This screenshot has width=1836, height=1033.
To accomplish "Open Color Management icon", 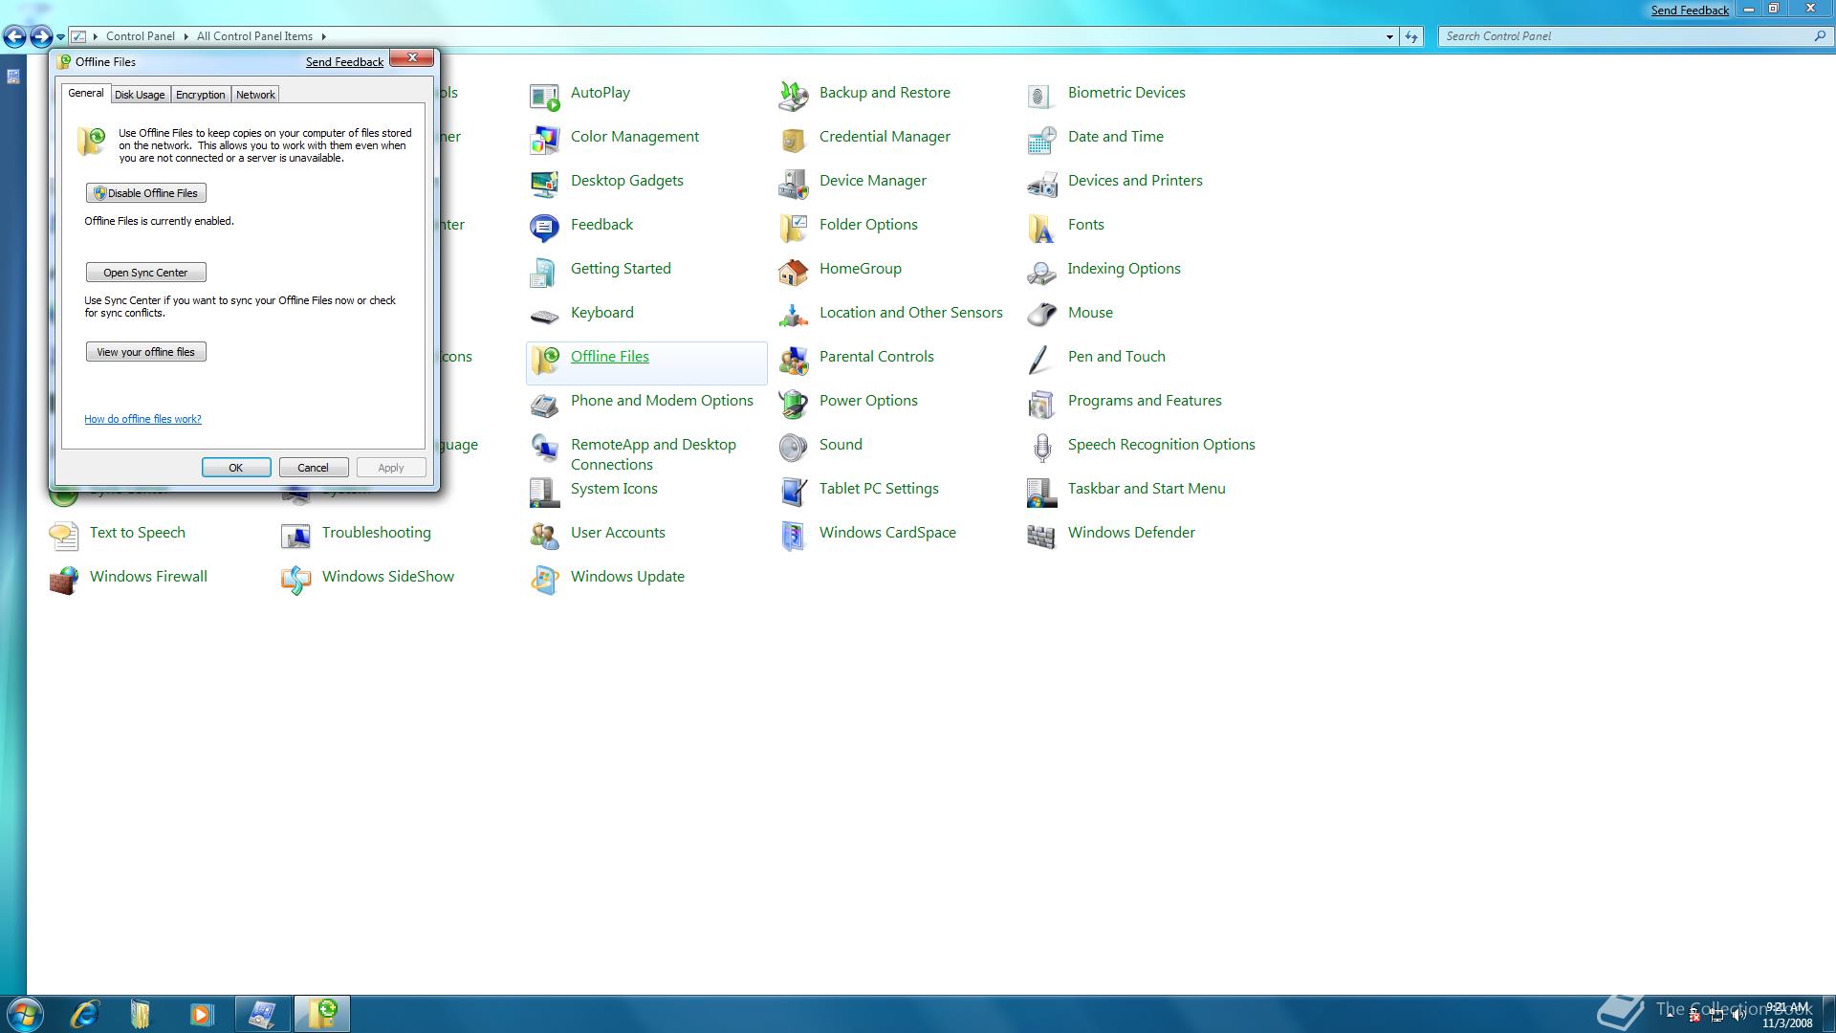I will point(544,139).
